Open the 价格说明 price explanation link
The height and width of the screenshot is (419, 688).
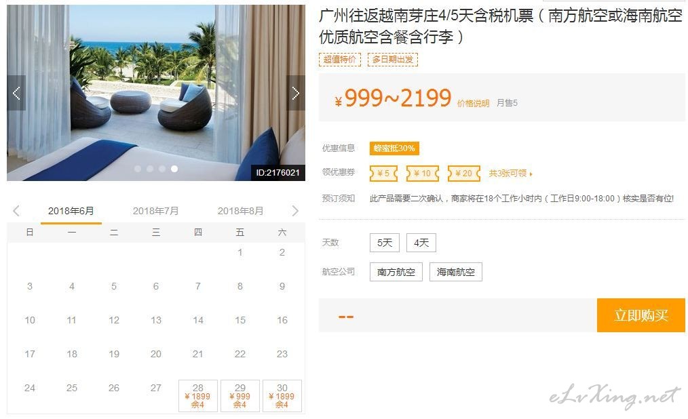point(473,104)
